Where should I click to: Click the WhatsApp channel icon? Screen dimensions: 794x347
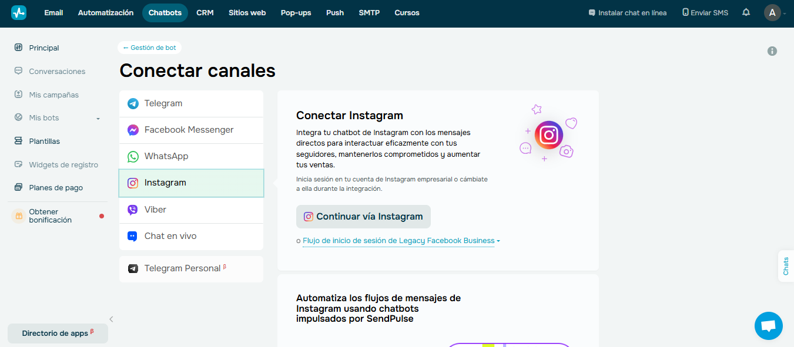coord(133,156)
